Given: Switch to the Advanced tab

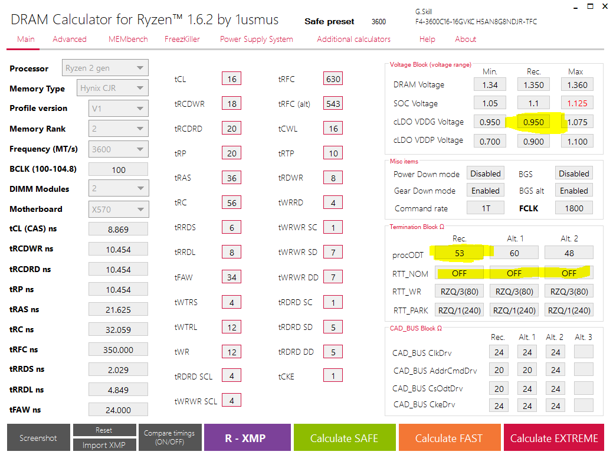Looking at the screenshot, I should pos(69,40).
